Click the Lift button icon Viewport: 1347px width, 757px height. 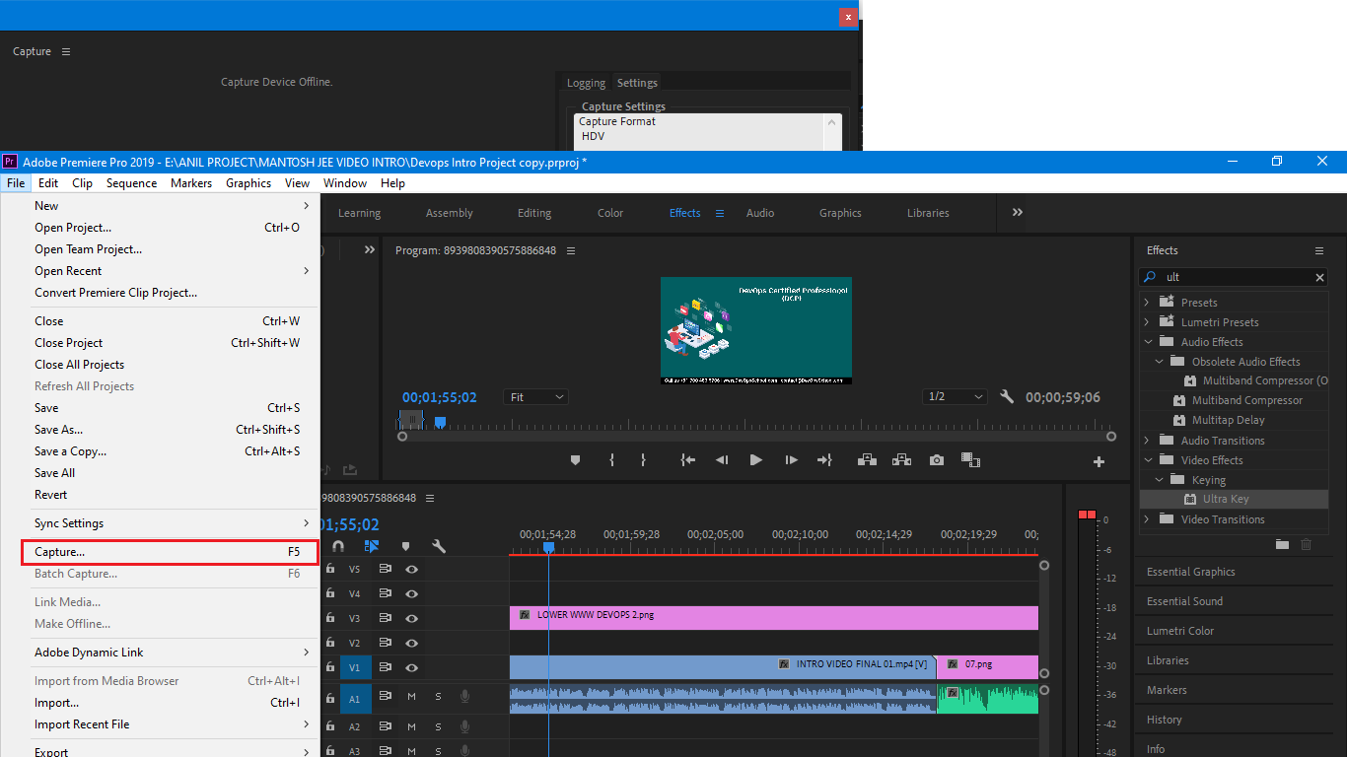867,460
